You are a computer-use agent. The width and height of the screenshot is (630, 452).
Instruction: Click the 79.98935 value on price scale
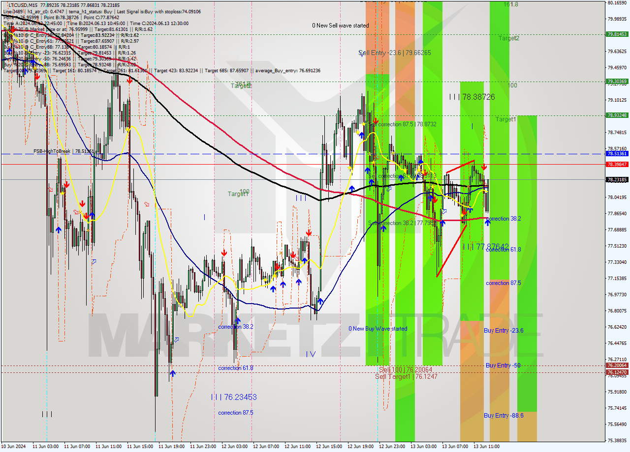617,19
